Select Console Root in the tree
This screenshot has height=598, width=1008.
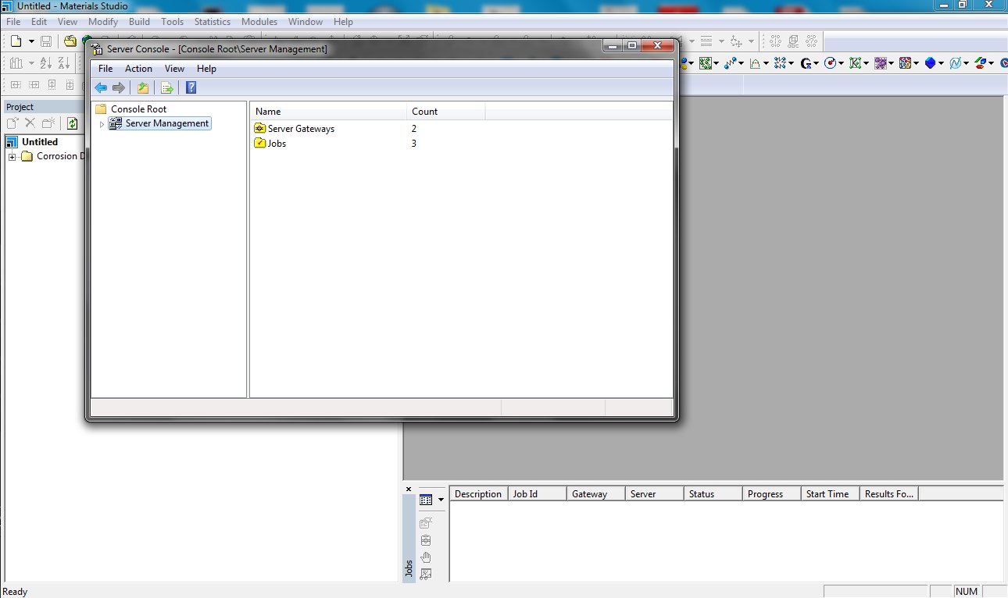(x=138, y=109)
